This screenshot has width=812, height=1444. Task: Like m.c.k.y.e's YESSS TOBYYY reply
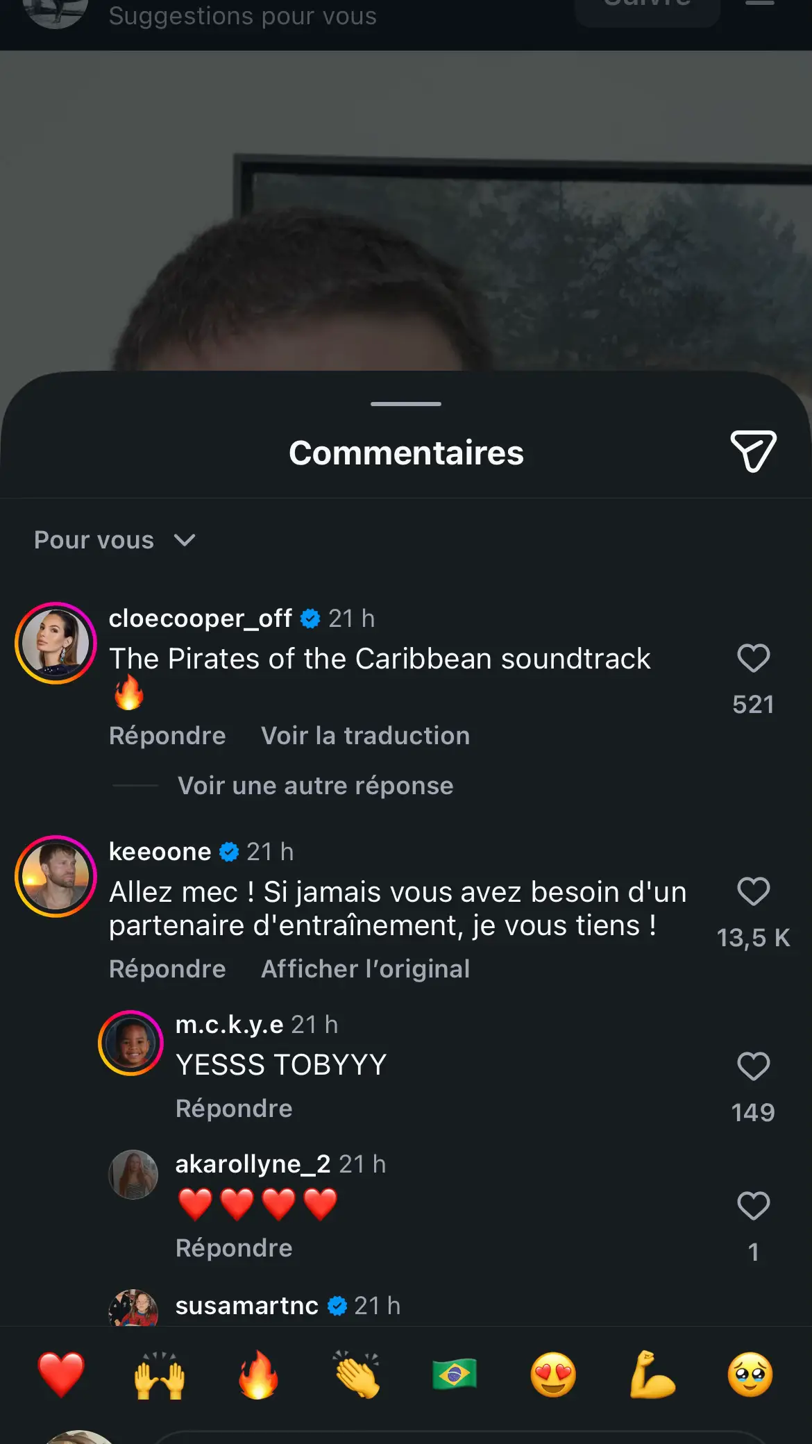click(x=753, y=1066)
